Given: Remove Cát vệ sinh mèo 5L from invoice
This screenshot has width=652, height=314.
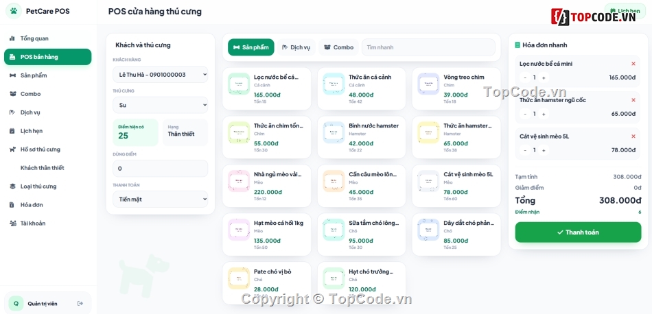Looking at the screenshot, I should click(633, 136).
